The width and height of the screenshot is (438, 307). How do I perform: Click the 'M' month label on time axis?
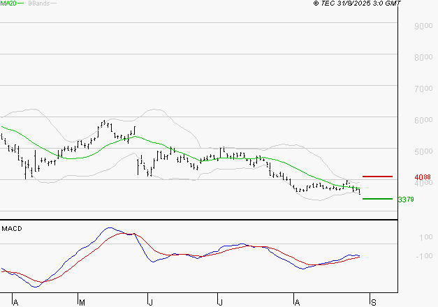pos(82,303)
